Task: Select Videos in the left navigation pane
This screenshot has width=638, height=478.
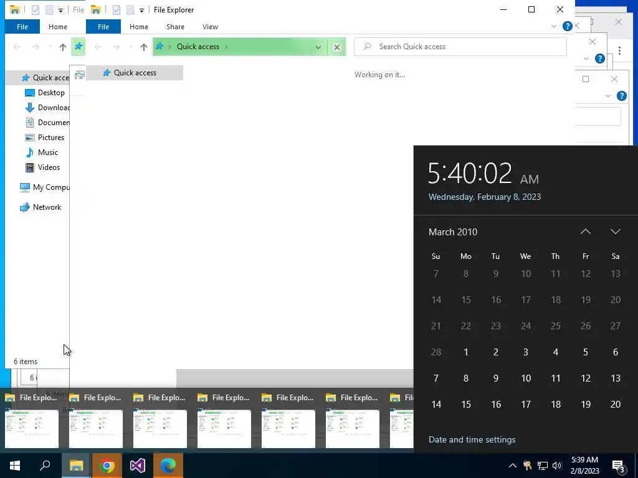Action: tap(49, 167)
